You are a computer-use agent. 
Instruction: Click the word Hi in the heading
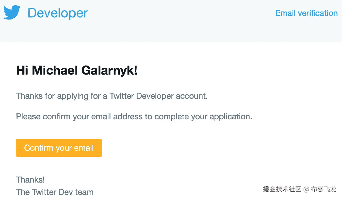[x=22, y=70]
